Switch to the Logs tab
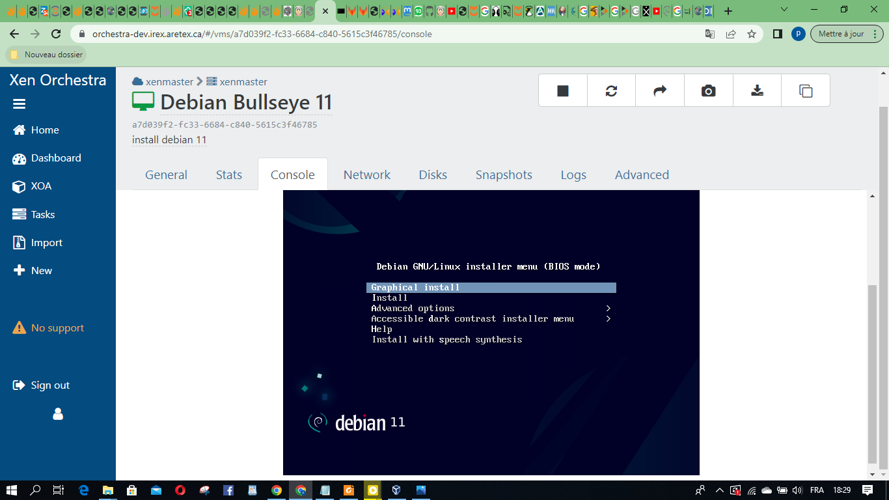889x500 pixels. (573, 174)
